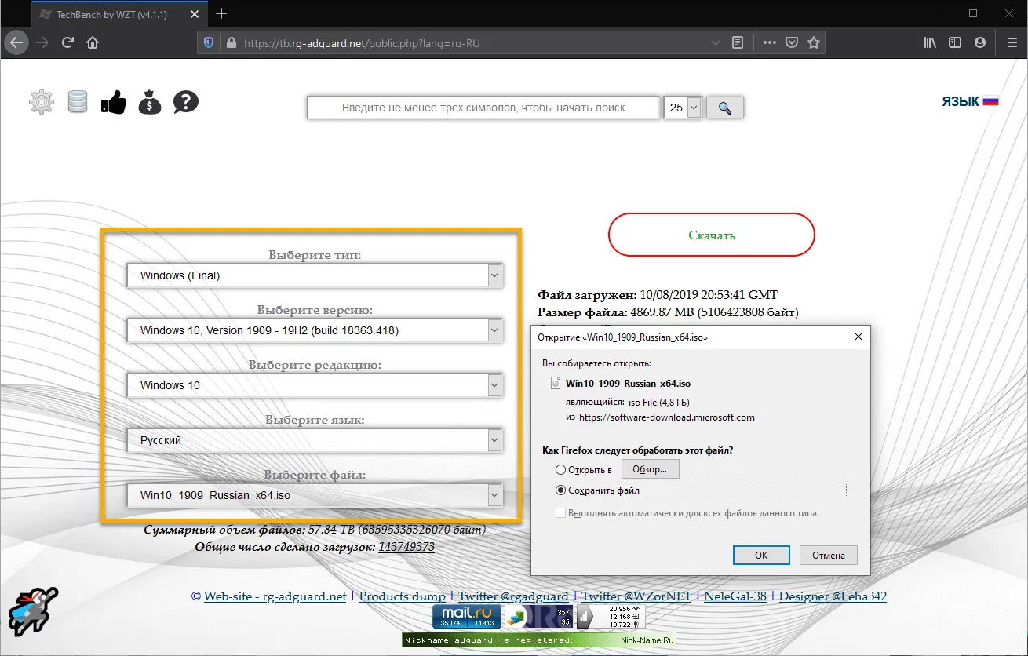This screenshot has width=1028, height=656.
Task: Open the downloads count 143749373 link
Action: [x=406, y=546]
